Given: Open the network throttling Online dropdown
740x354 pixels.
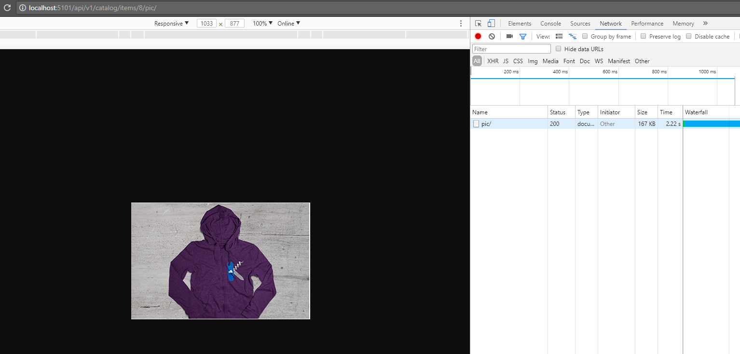Looking at the screenshot, I should coord(288,23).
